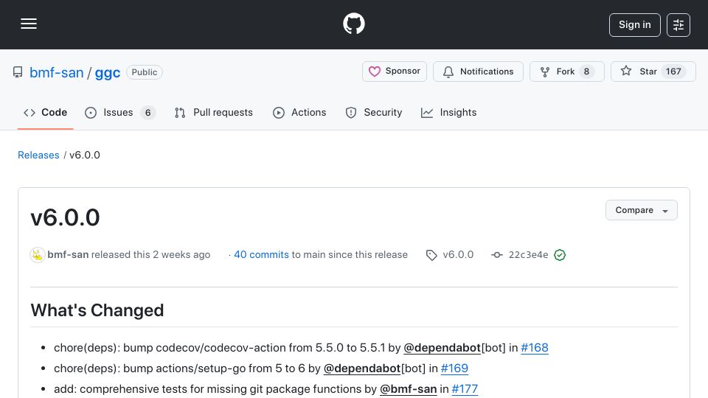Screen dimensions: 708x398
Task: Switch to the Code tab
Action: point(45,112)
